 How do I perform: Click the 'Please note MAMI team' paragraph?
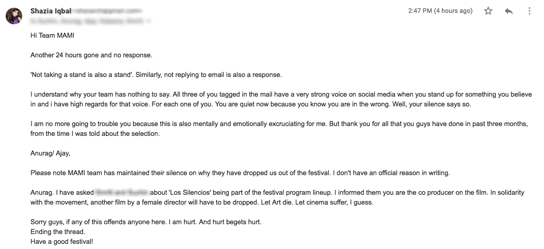240,173
